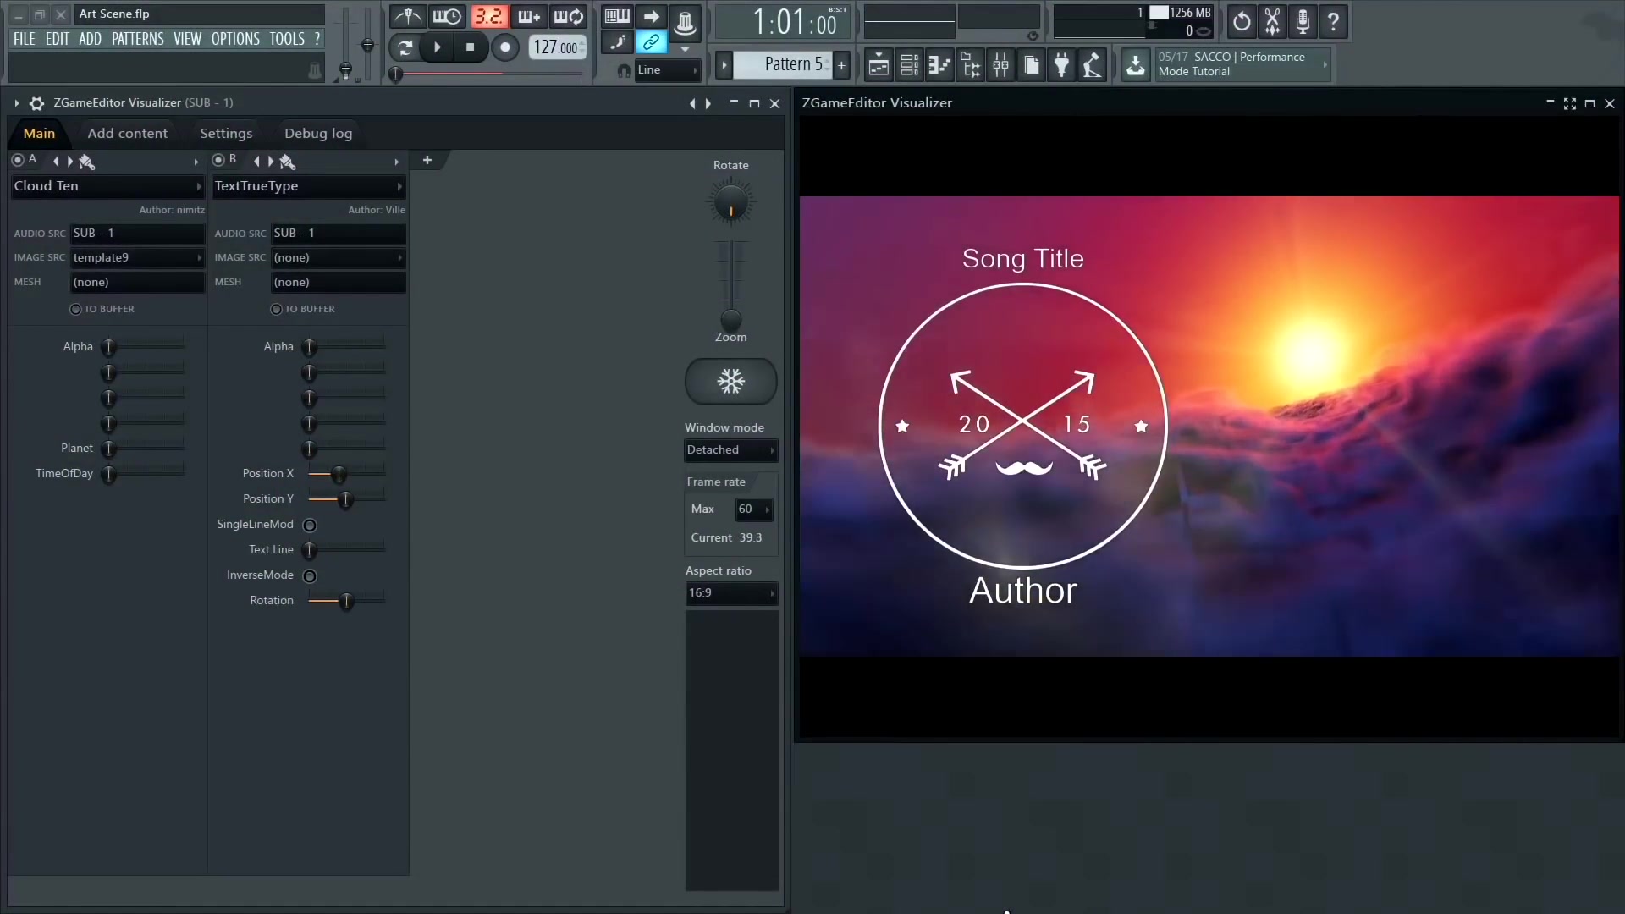Open the Browser/tree view icon

tap(971, 65)
